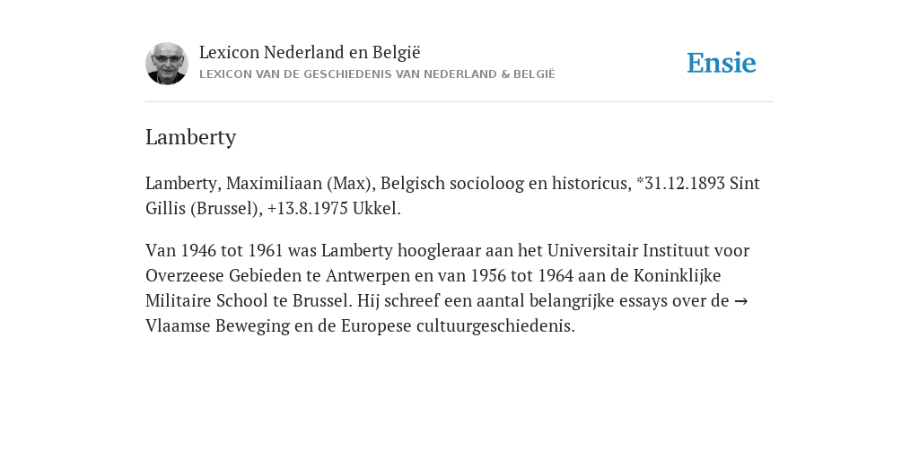Click the arrow icon before Vlaamse Beweging
This screenshot has width=919, height=459.
point(740,301)
